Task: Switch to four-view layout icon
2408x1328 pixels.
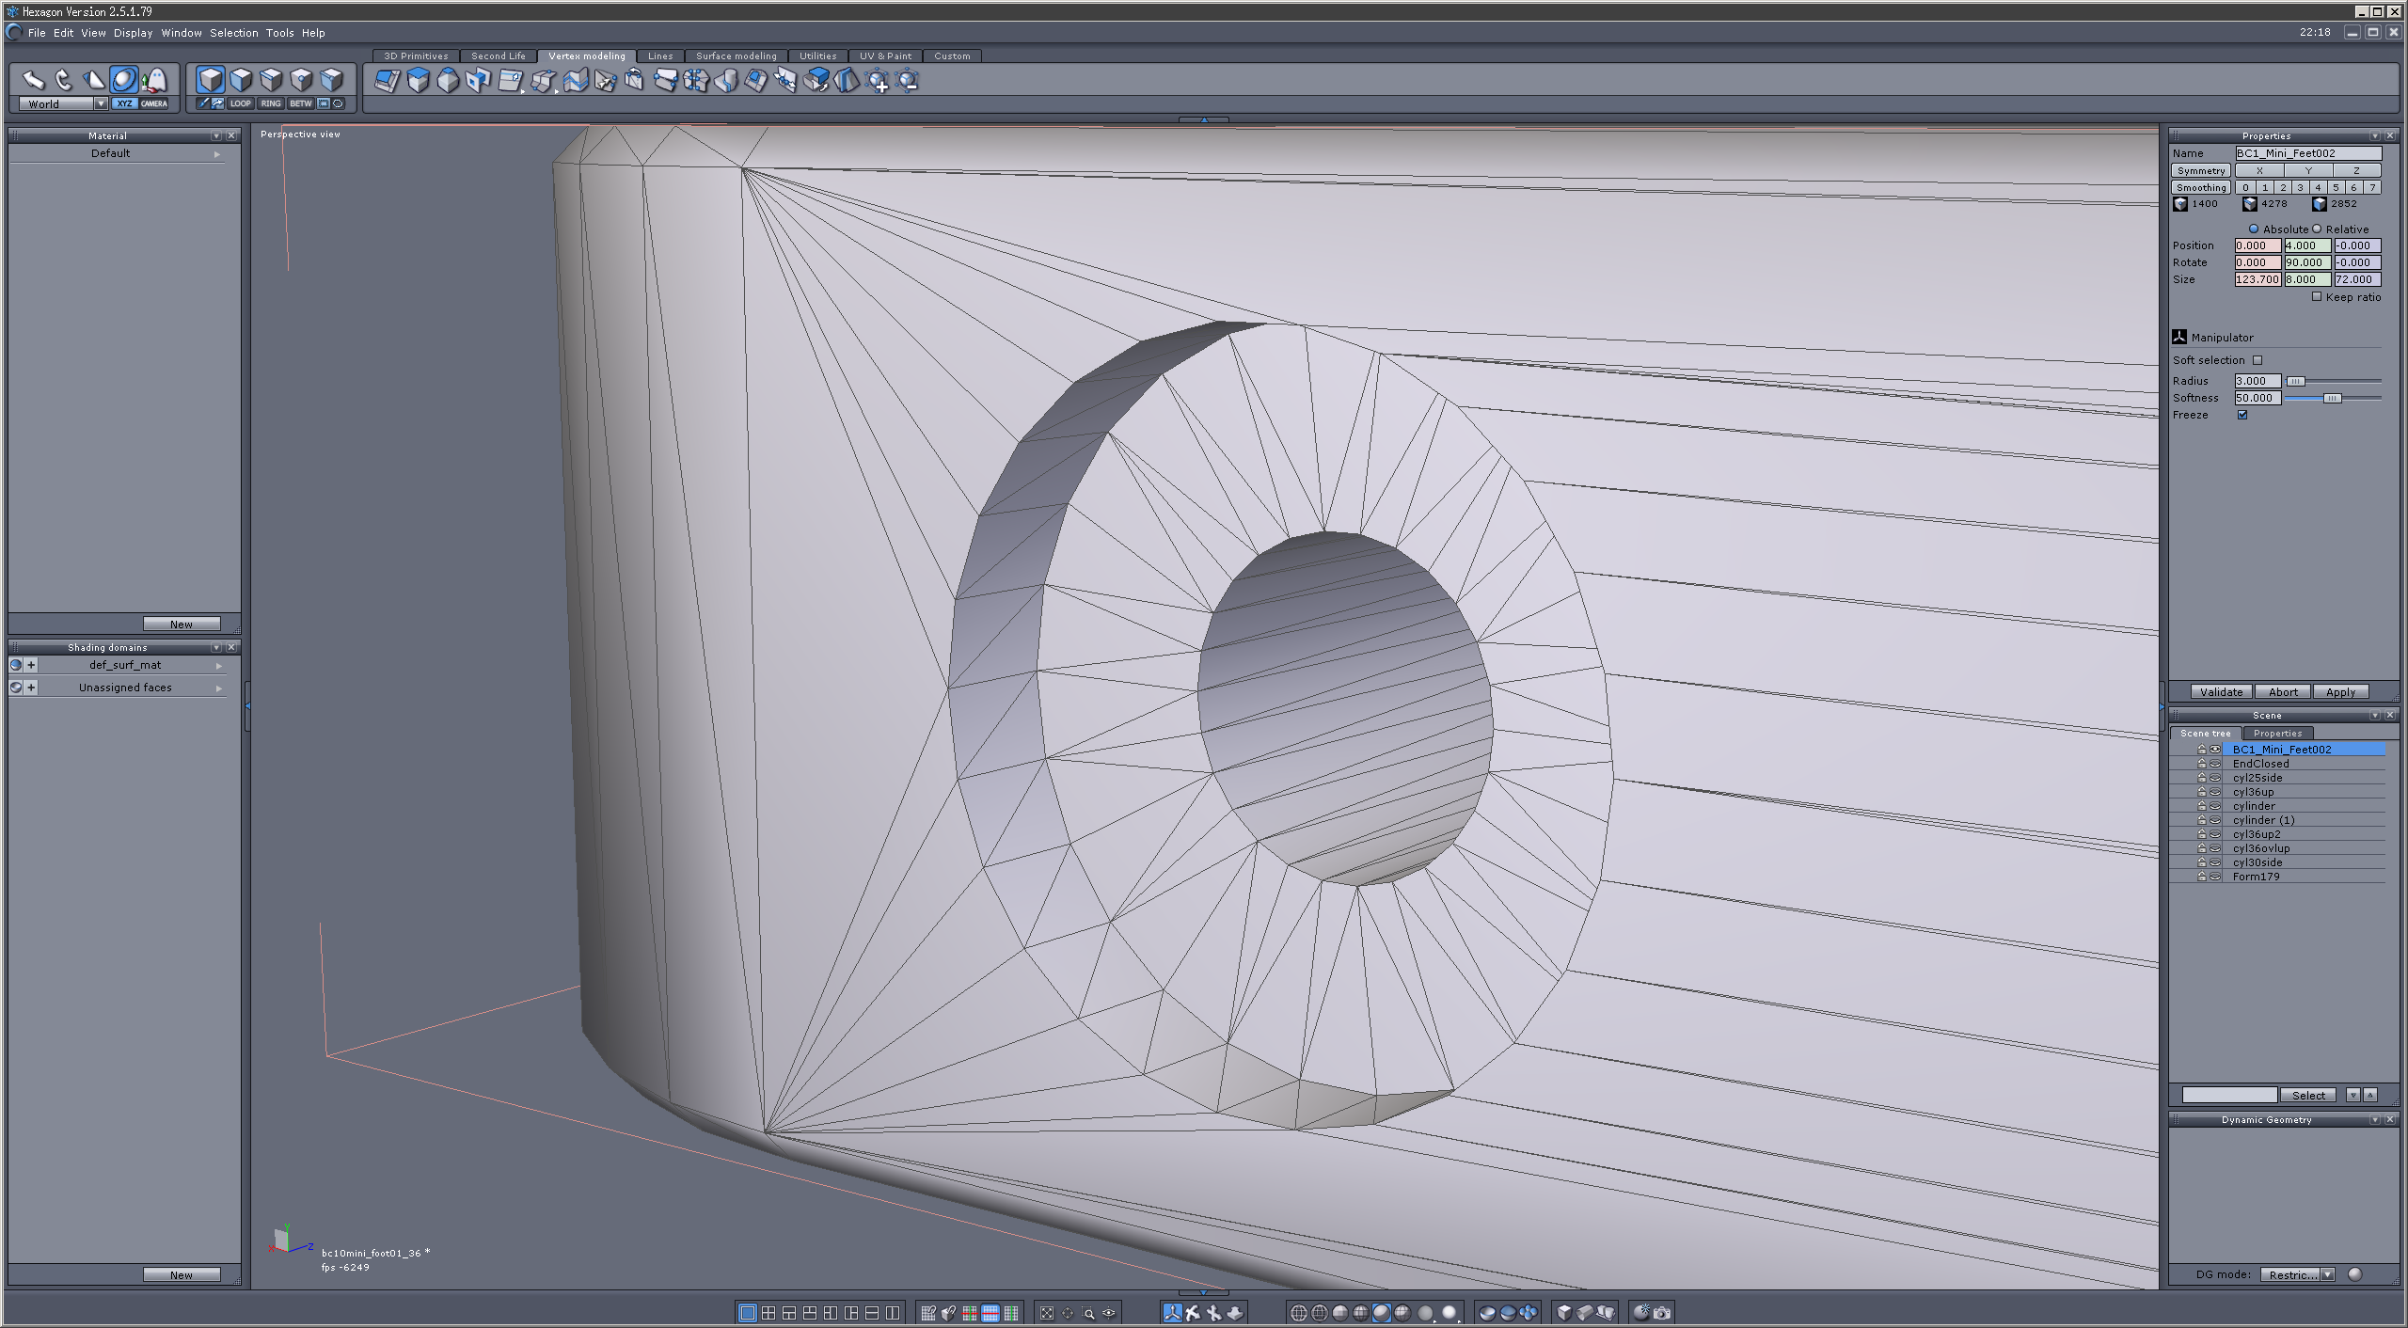Action: 768,1313
